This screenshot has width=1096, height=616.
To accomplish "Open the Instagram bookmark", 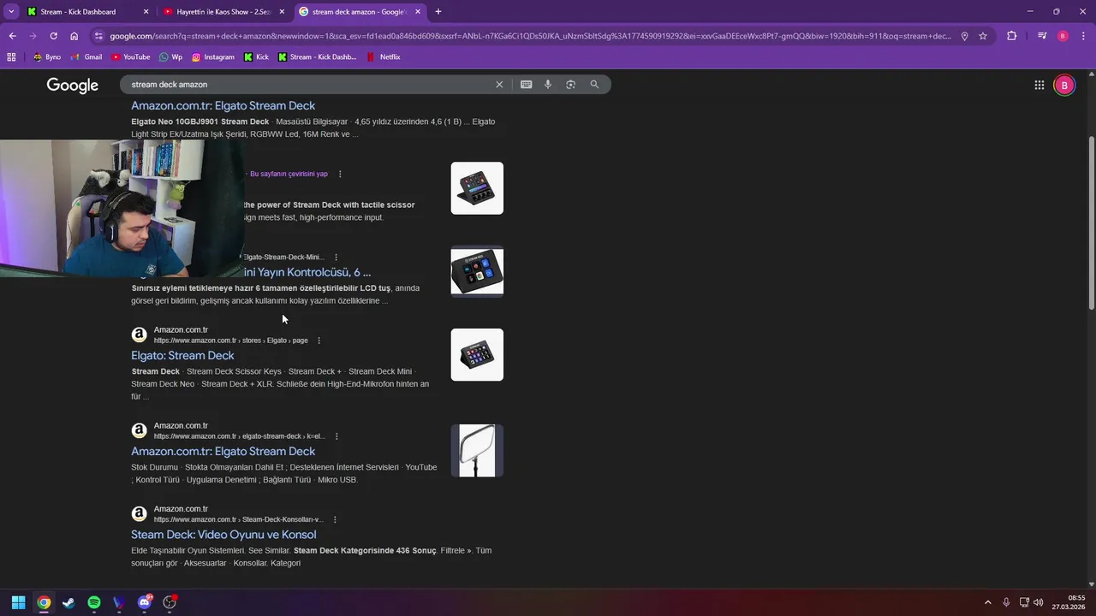I will point(212,56).
